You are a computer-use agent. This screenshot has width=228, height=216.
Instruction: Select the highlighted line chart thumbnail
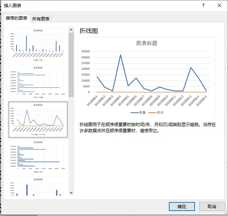(x=38, y=120)
